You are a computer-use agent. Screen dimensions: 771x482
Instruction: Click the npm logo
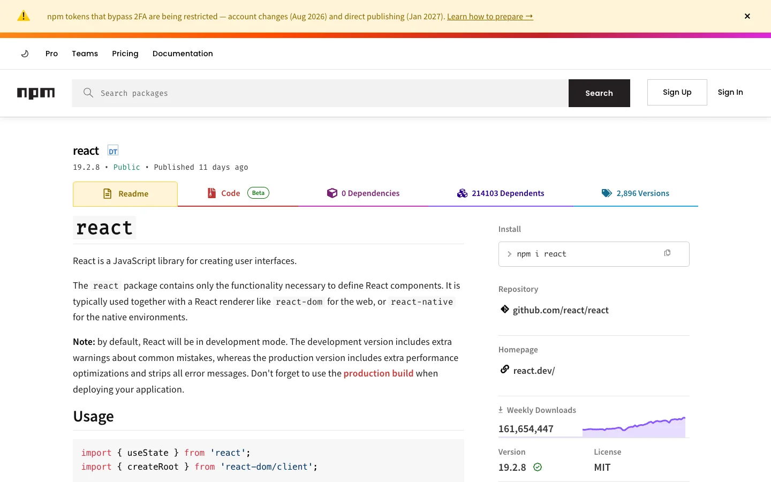[x=36, y=93]
